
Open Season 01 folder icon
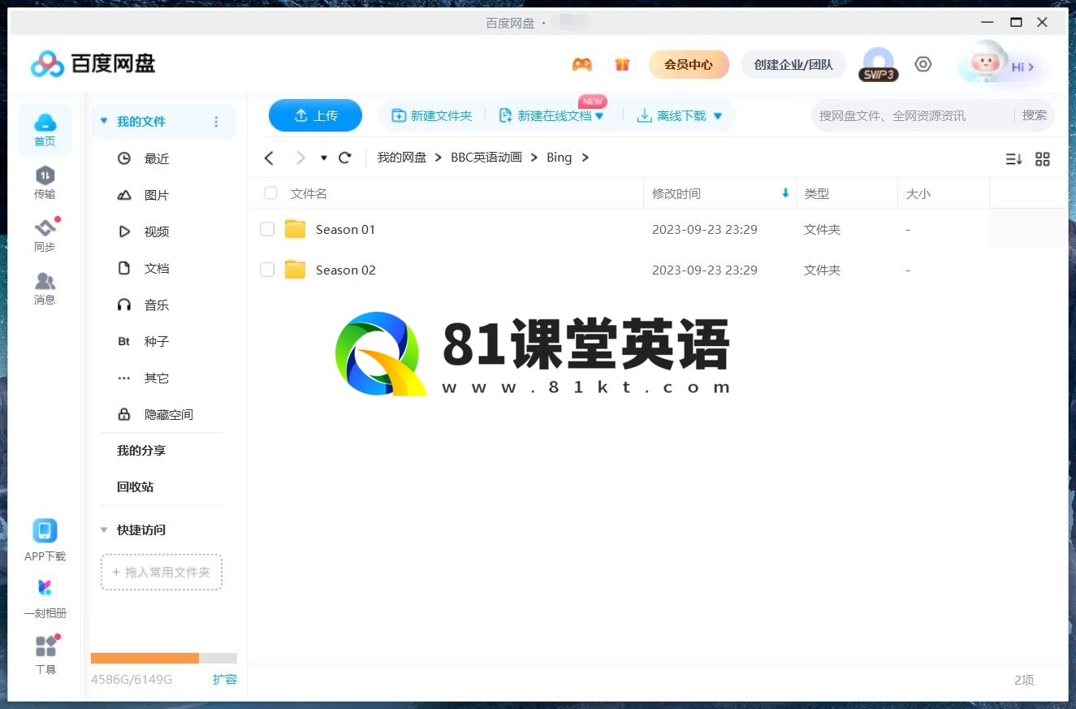pyautogui.click(x=295, y=229)
